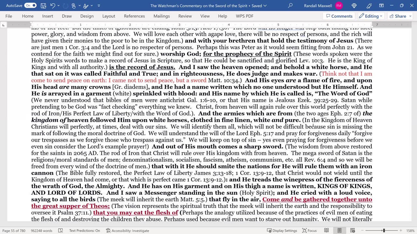
Task: Open the Design tab
Action: click(x=87, y=16)
